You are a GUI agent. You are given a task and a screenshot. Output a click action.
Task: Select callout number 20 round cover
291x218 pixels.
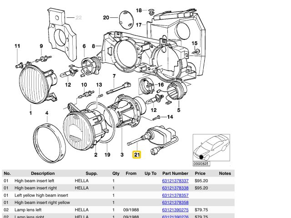tap(106, 18)
